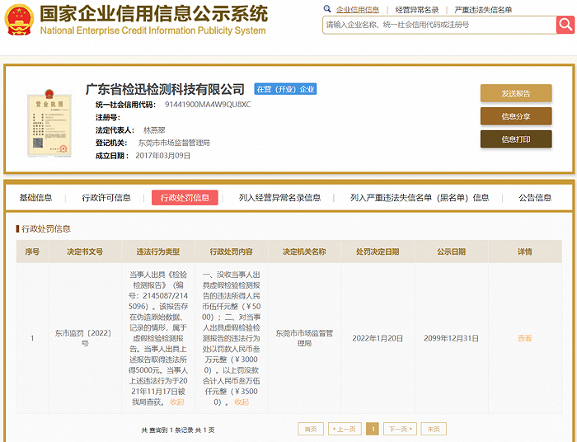Select the 企业信用信息 search category
This screenshot has height=442, width=577.
click(359, 10)
